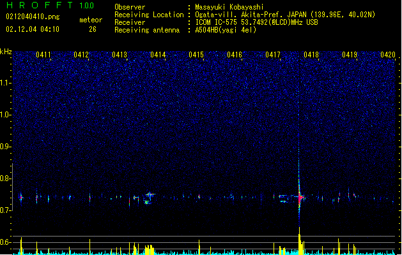Screen dimensions: 402x255
Task: Click the kHz axis unit label
Action: click(6, 52)
